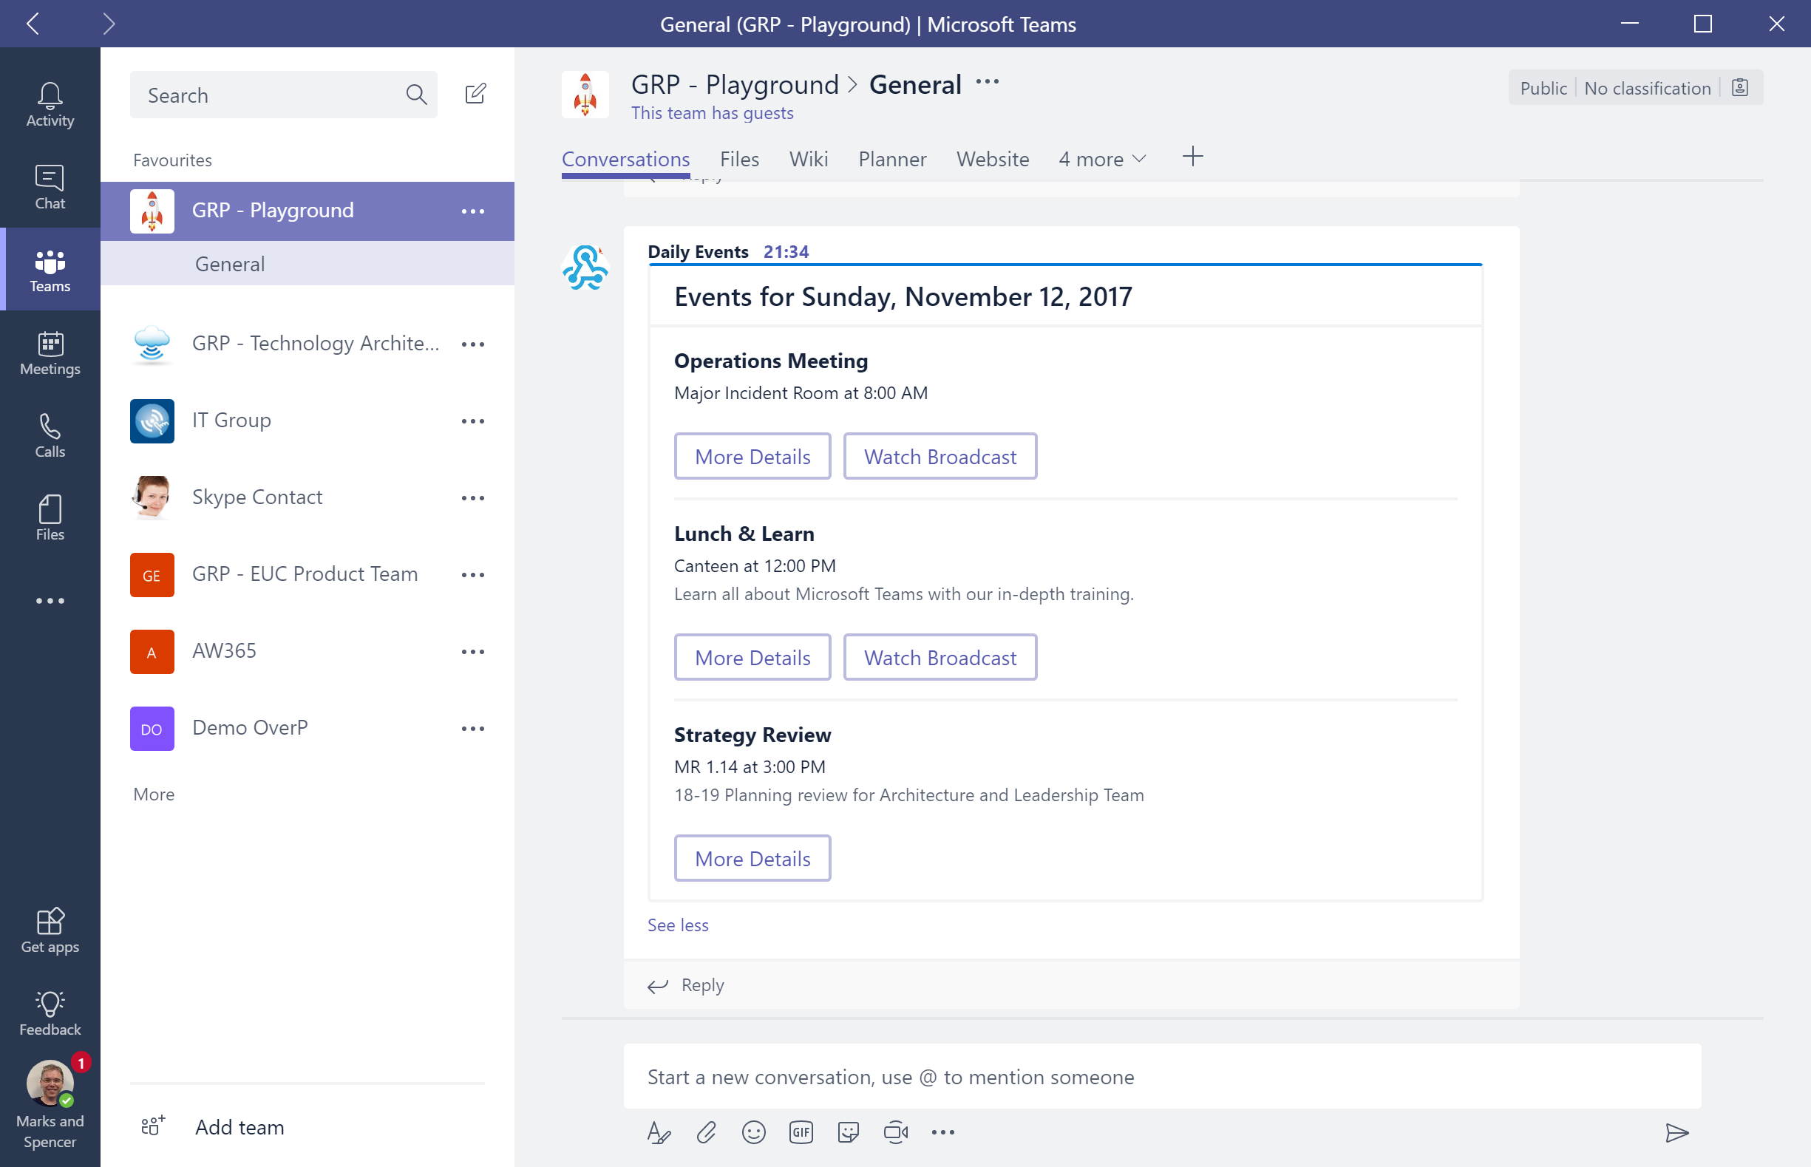
Task: Open the emoji picker
Action: point(753,1132)
